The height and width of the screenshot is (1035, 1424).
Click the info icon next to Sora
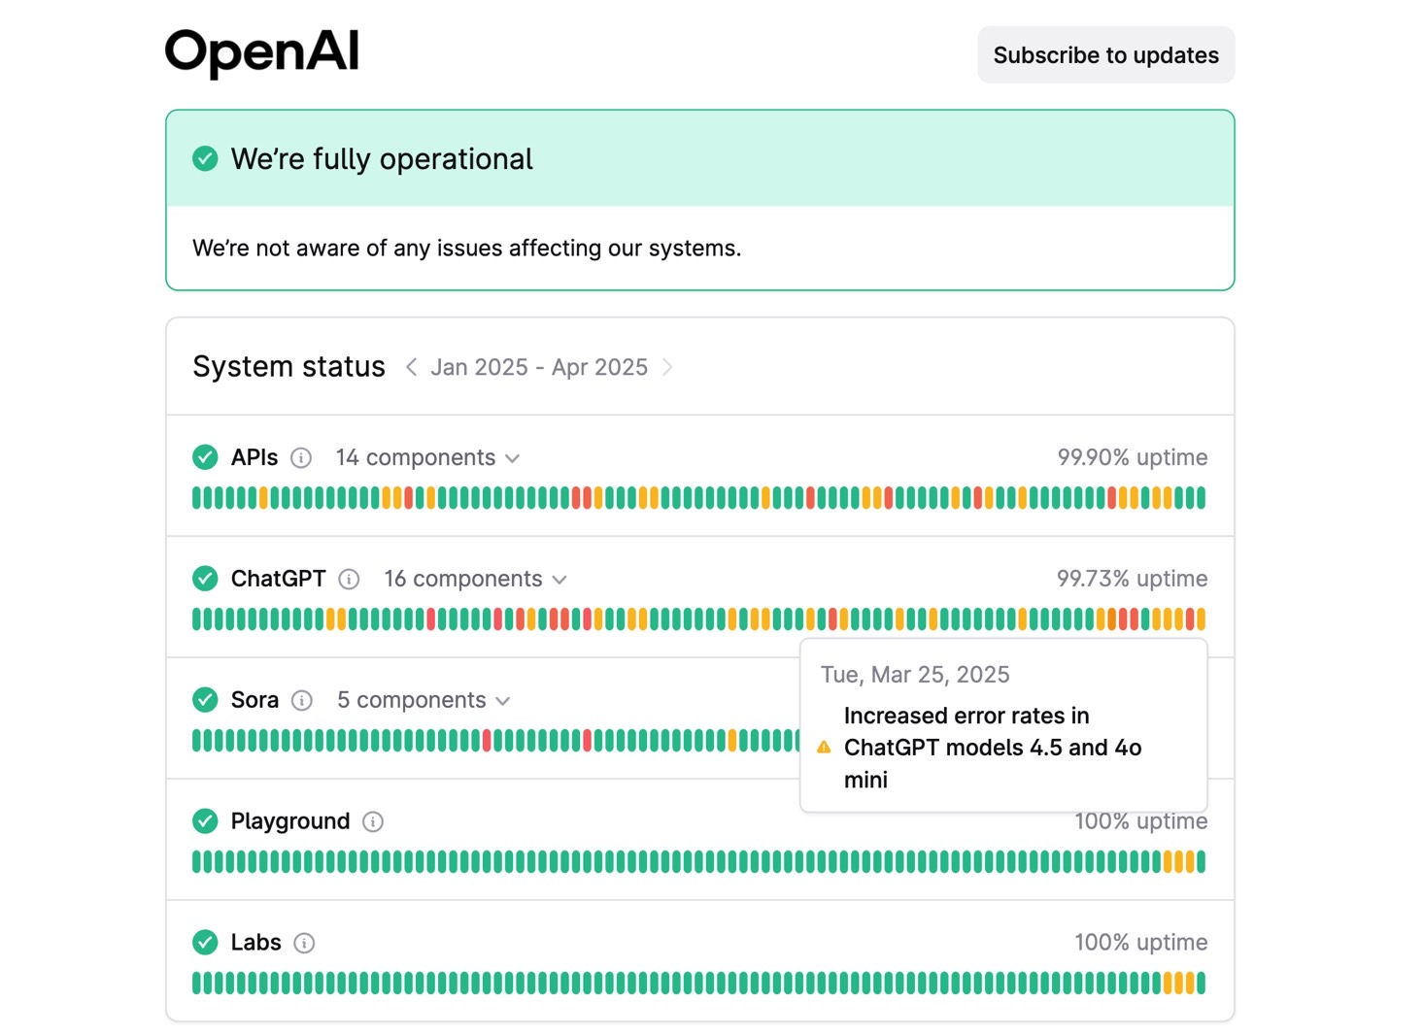pos(302,701)
